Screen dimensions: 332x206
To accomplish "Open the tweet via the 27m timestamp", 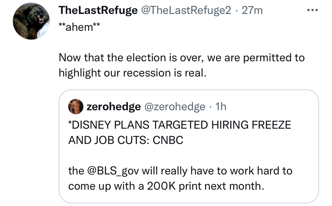I will click(x=252, y=10).
